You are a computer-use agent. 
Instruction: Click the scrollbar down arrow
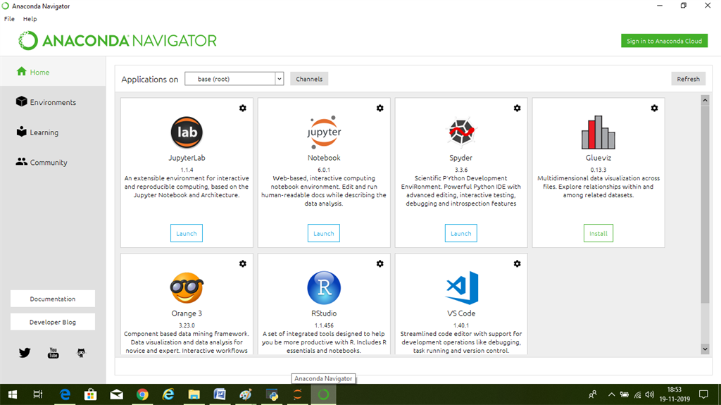705,349
